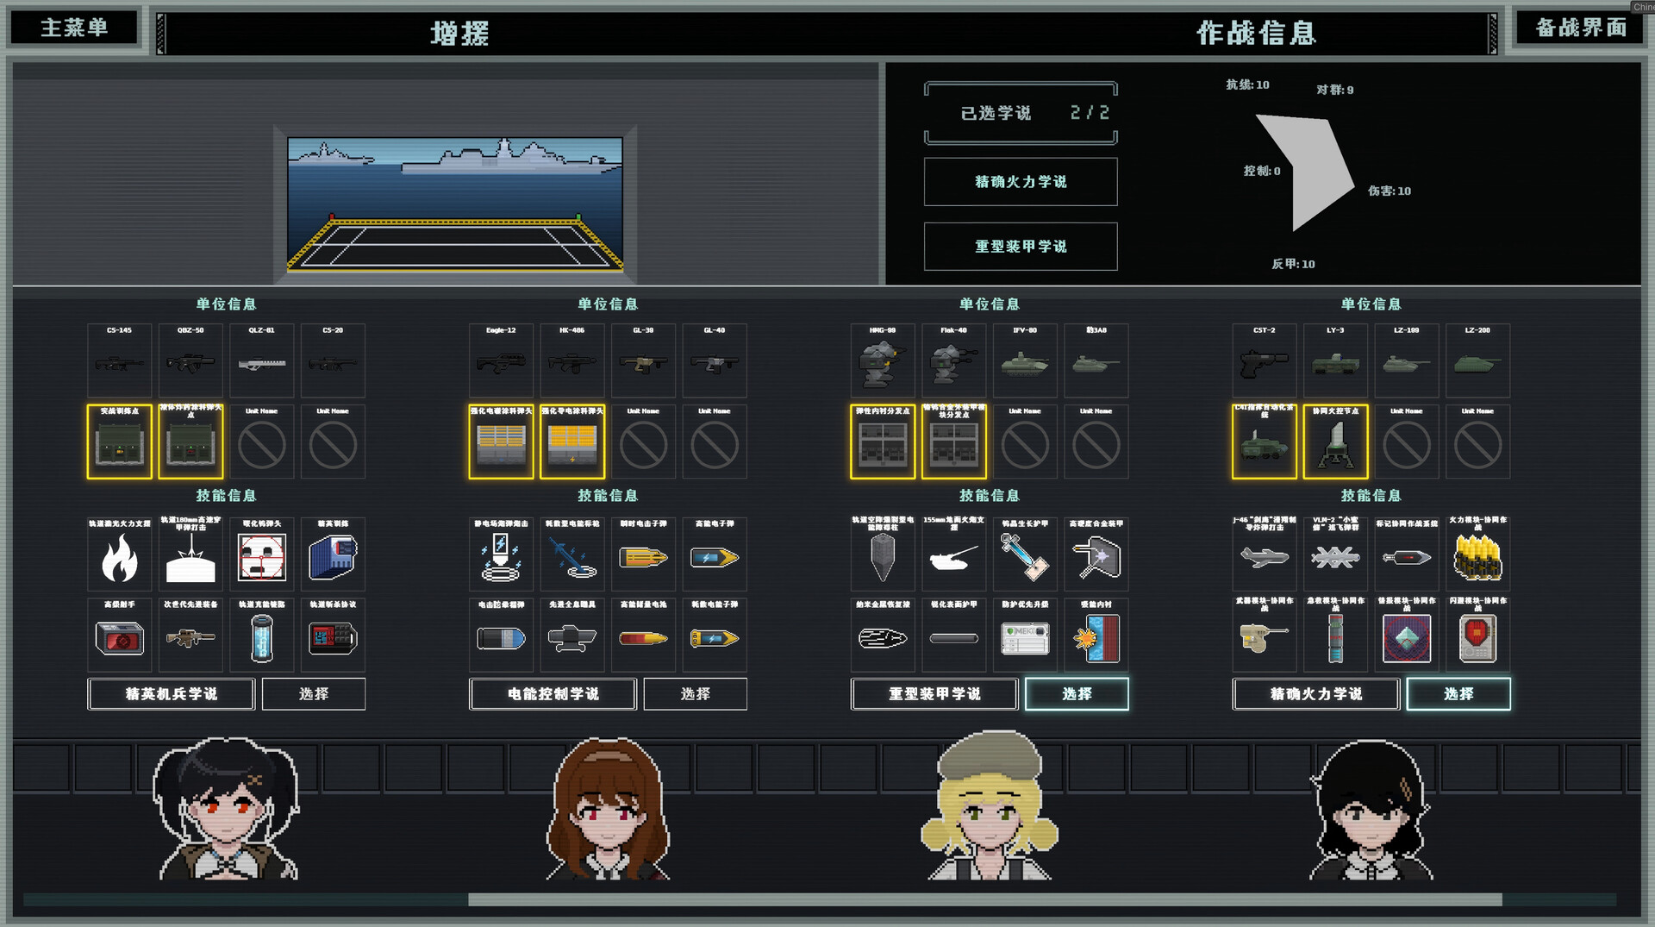
Task: Click the Eagle-12 weapon unit
Action: 501,361
